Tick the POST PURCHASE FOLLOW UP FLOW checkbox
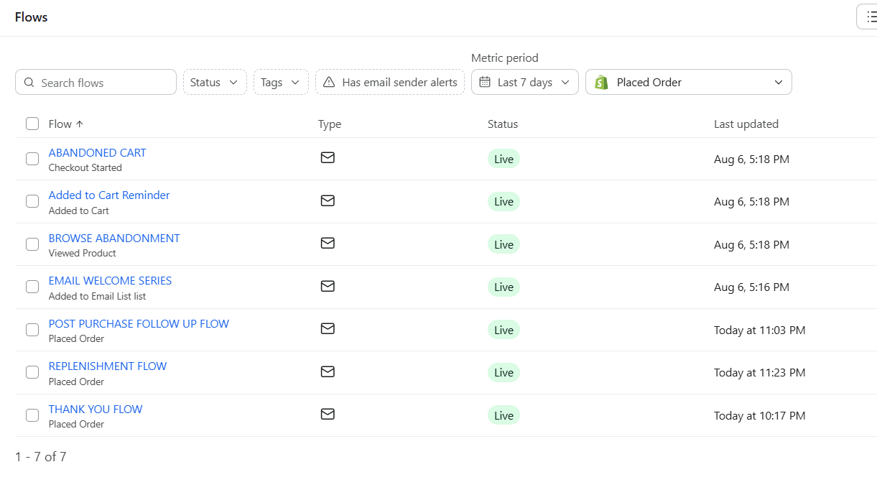Image resolution: width=877 pixels, height=490 pixels. (x=32, y=330)
